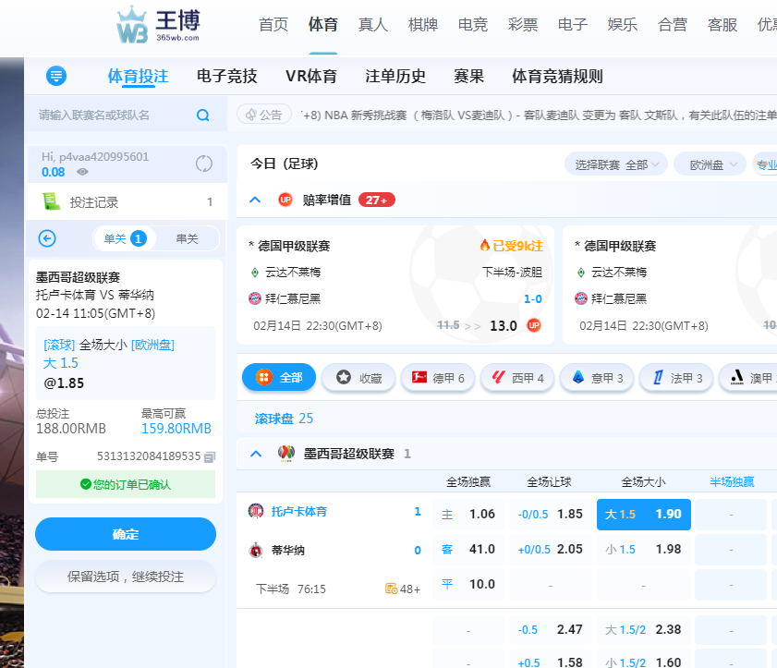Switch to 串关 parlay mode
The height and width of the screenshot is (668, 777).
[x=187, y=238]
